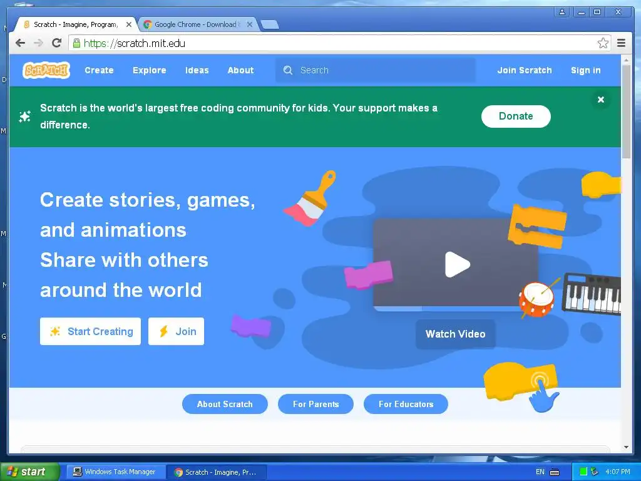
Task: Close the Scratch browser tab
Action: 129,24
